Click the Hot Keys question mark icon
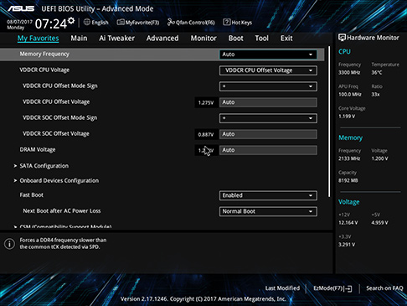The width and height of the screenshot is (407, 306). [x=227, y=22]
